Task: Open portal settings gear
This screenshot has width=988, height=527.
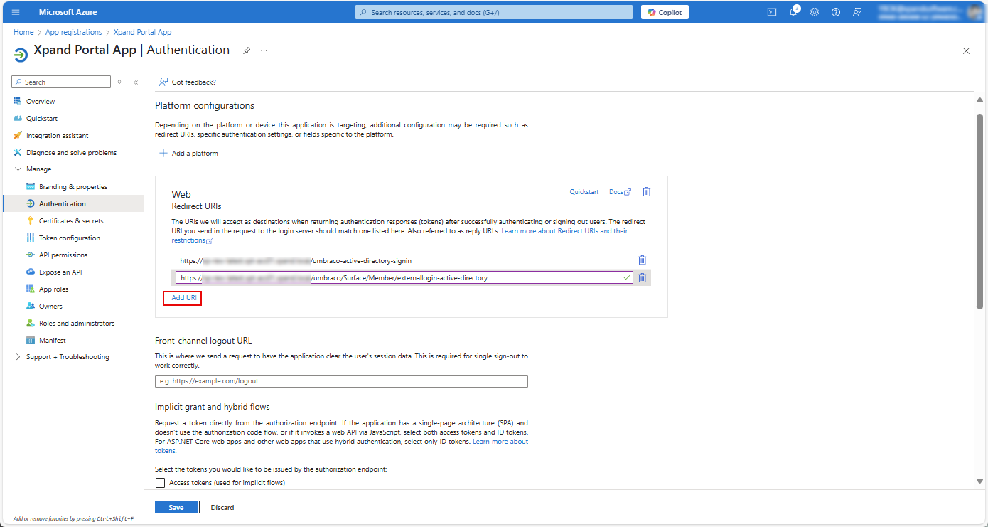Action: pyautogui.click(x=815, y=12)
